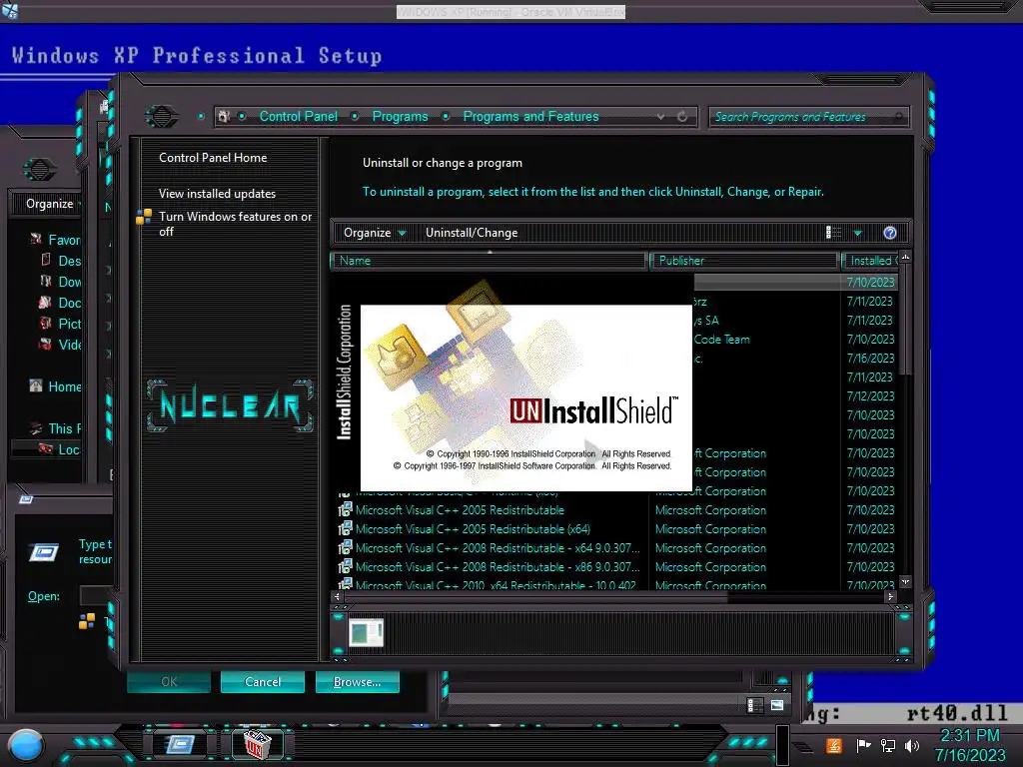Select Pictures in the background Explorer tree
The height and width of the screenshot is (767, 1023).
click(63, 324)
